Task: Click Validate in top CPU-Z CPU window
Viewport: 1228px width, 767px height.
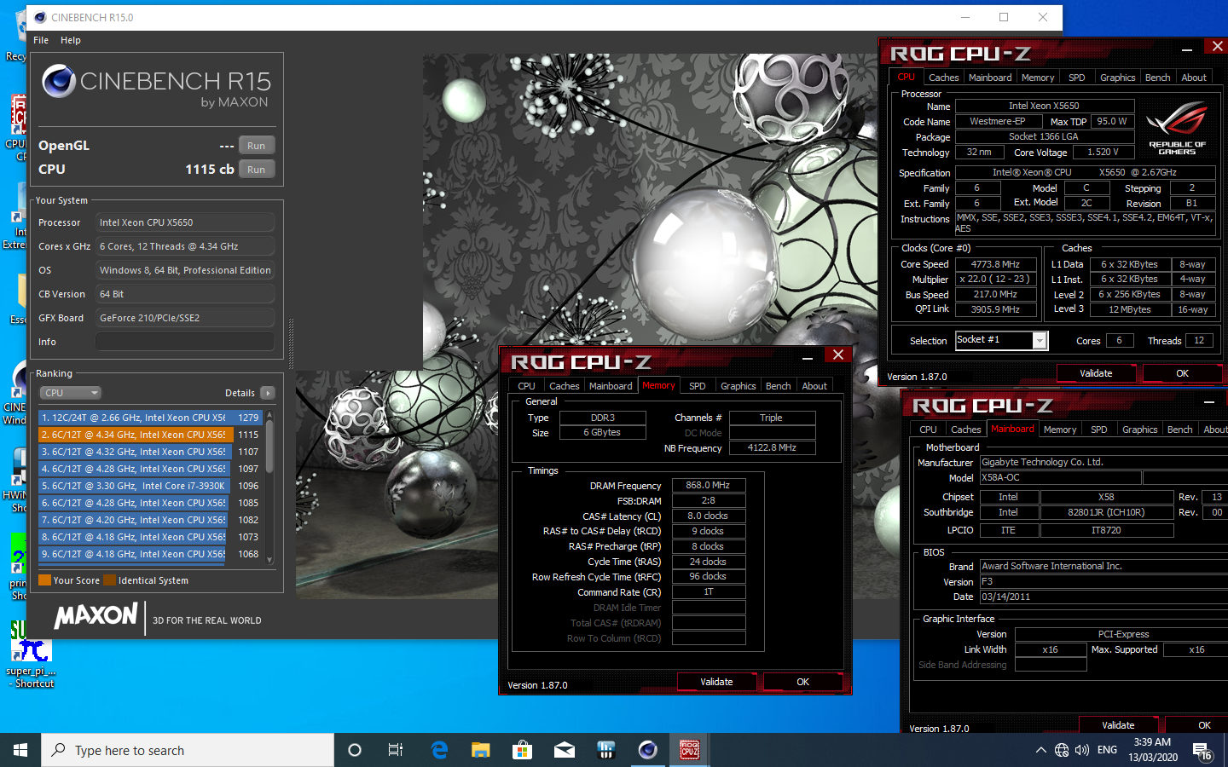Action: pyautogui.click(x=1096, y=373)
